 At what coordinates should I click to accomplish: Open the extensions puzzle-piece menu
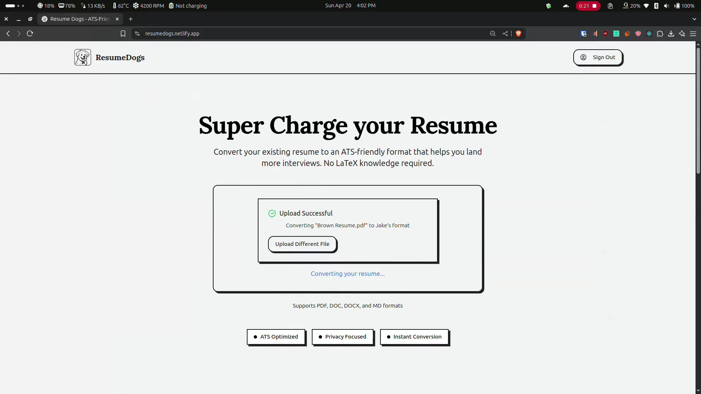[660, 34]
